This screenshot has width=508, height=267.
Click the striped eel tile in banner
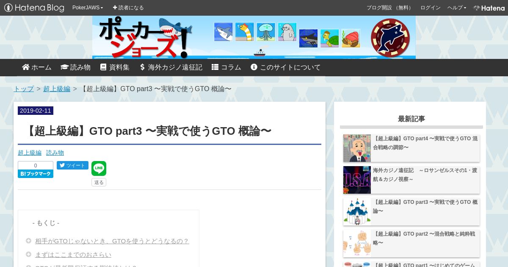tap(244, 32)
